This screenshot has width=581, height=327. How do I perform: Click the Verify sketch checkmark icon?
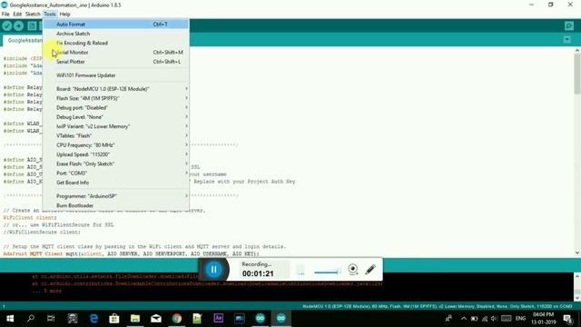6,25
